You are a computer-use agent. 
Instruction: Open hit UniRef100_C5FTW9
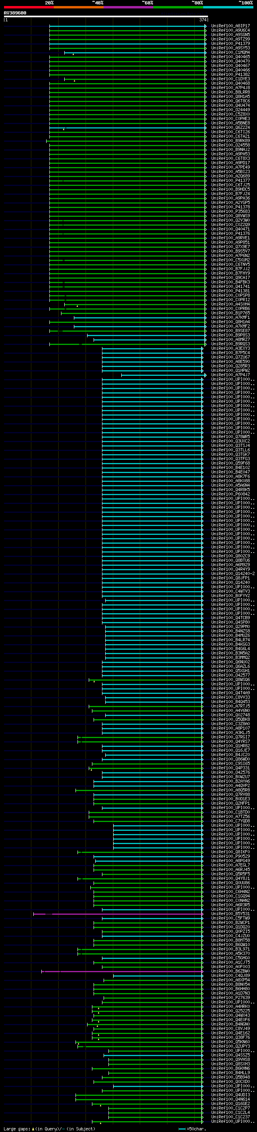(230, 918)
